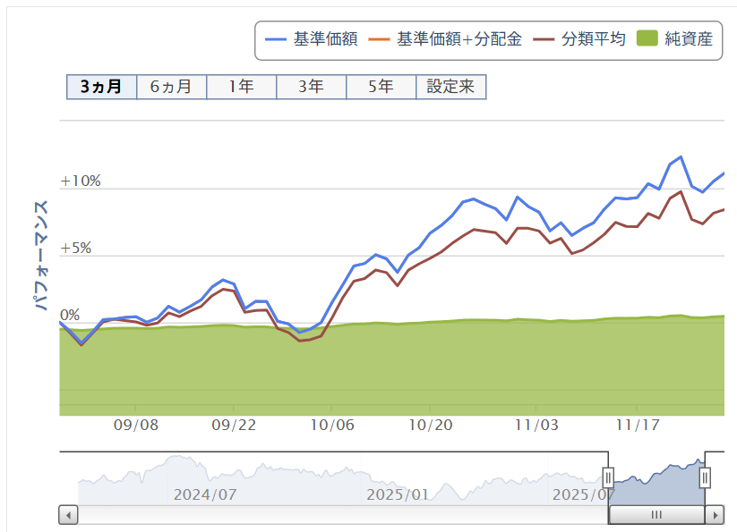View performance since inception 設定来
The height and width of the screenshot is (532, 737).
[450, 87]
